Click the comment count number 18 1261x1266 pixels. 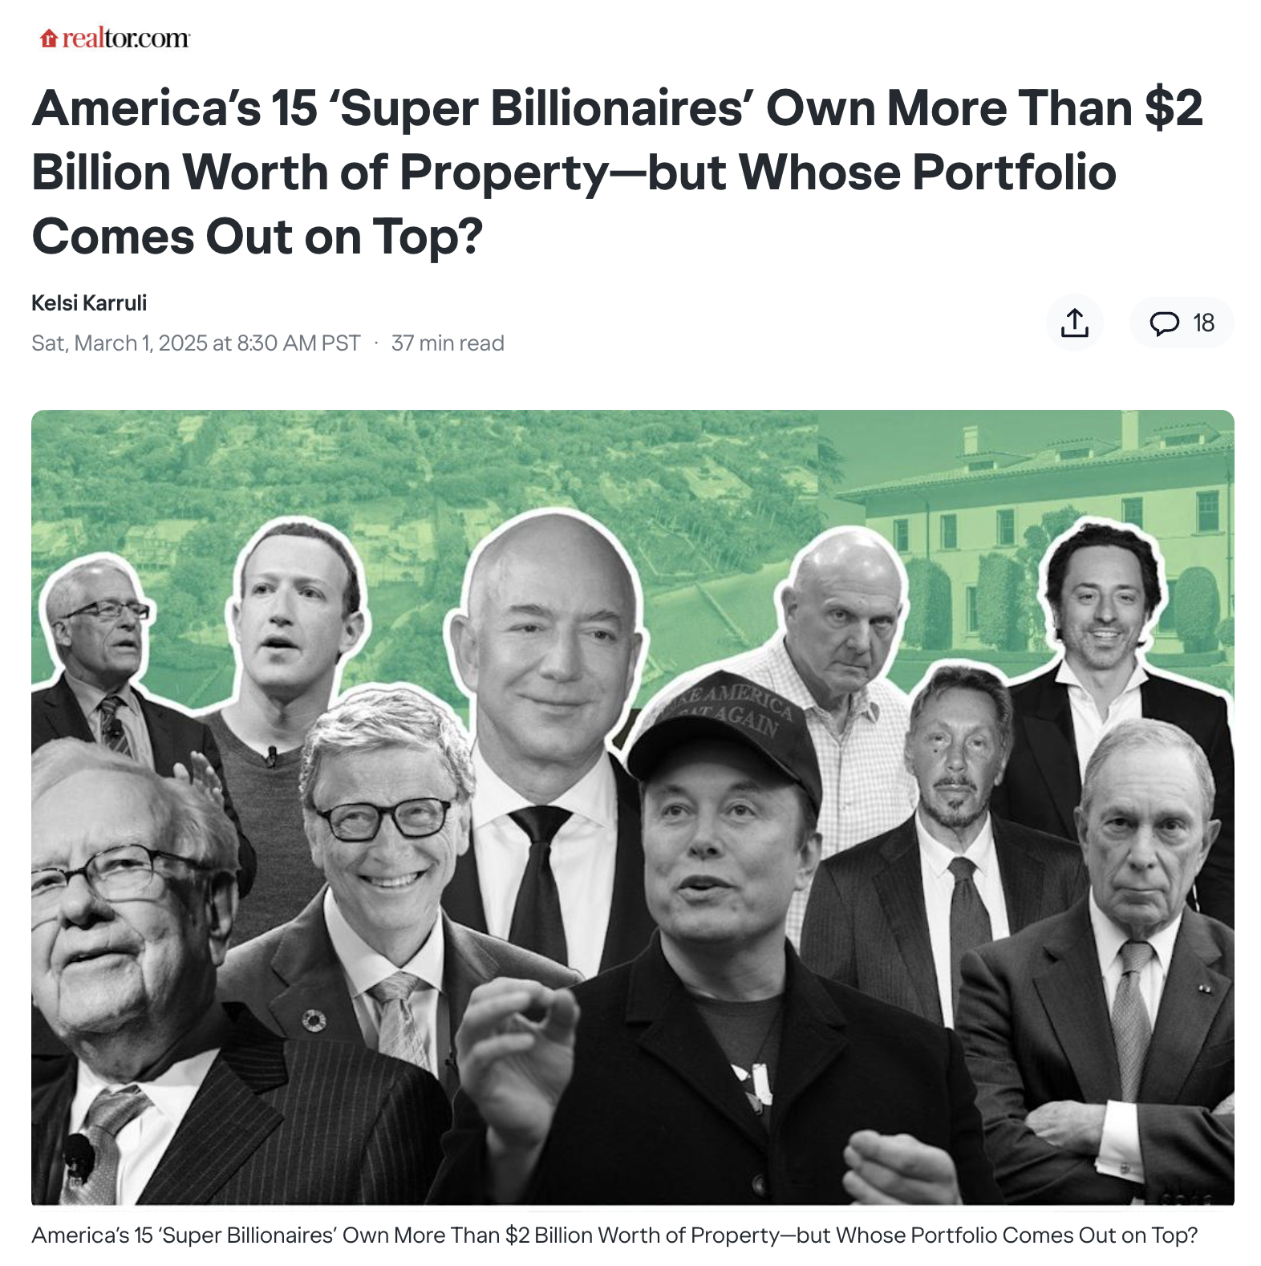point(1203,323)
